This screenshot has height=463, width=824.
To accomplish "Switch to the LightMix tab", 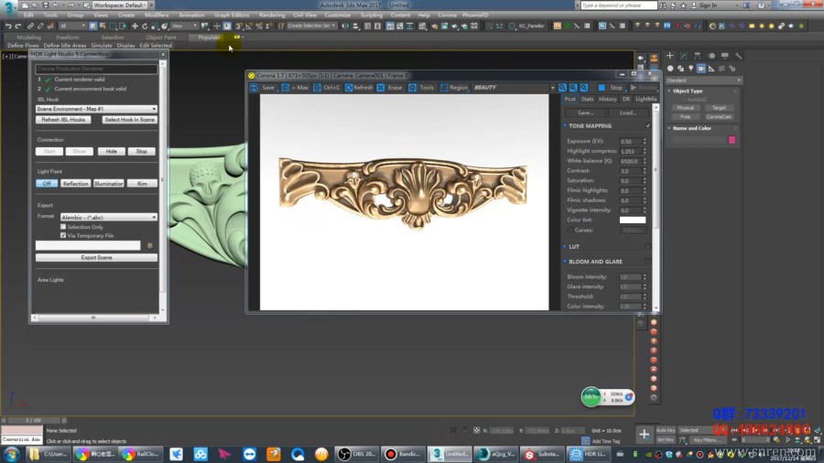I will point(645,99).
